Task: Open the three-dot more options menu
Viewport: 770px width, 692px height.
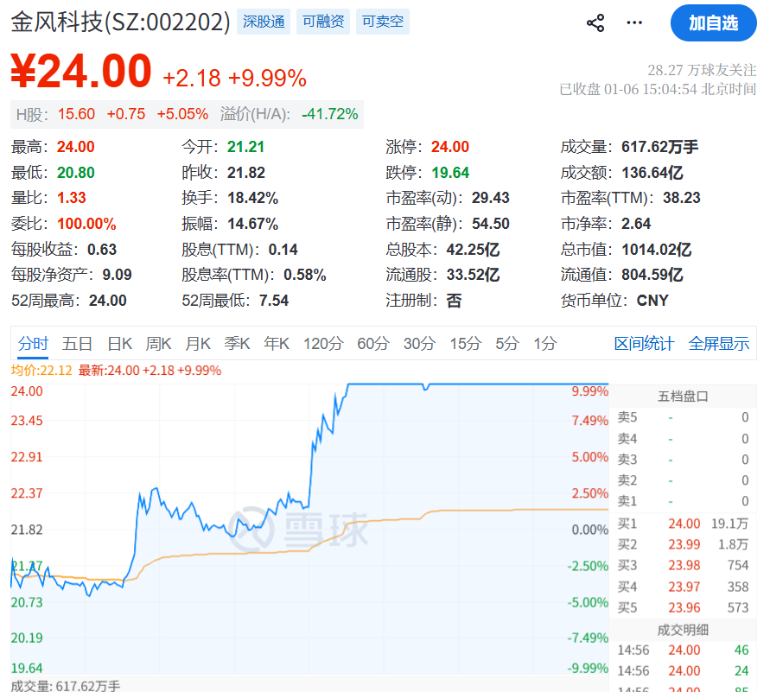Action: coord(635,23)
